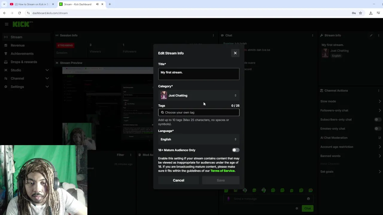Image resolution: width=383 pixels, height=215 pixels.
Task: Click the green Chat send button
Action: (x=307, y=208)
